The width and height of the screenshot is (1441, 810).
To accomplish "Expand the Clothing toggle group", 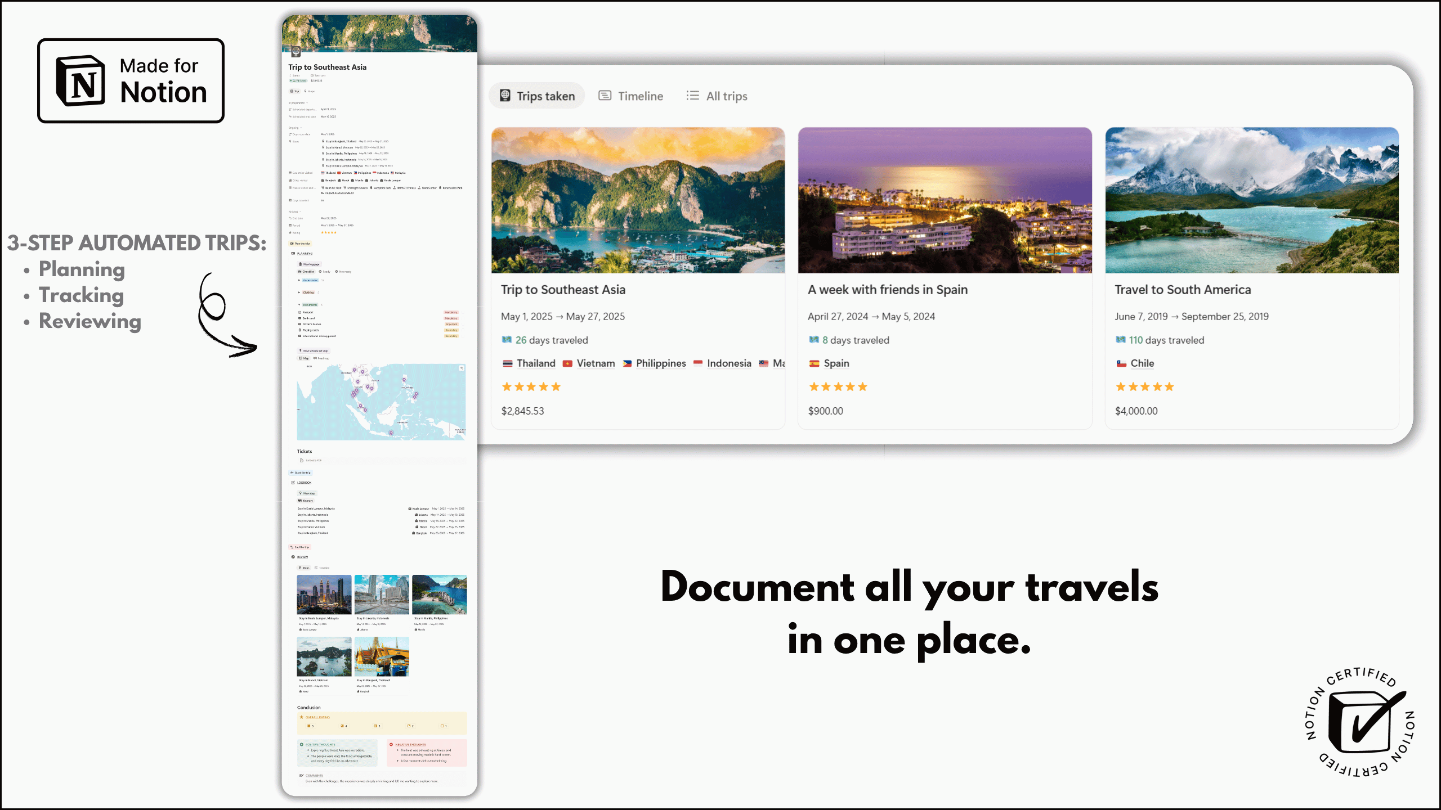I will (299, 292).
